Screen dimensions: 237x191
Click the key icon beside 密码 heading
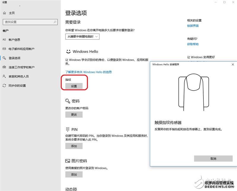(x=68, y=101)
